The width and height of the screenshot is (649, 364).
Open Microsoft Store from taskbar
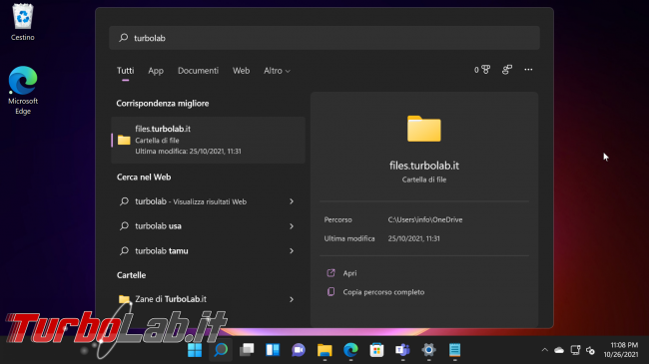coord(376,350)
